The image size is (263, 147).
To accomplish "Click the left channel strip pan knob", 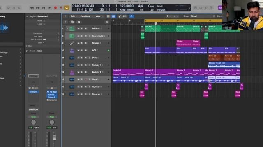I will click(33, 122).
